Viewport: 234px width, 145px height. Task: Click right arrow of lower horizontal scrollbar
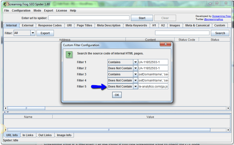228,130
